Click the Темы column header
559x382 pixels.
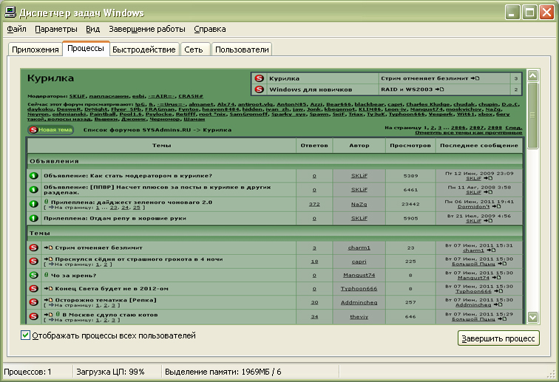tap(161, 146)
